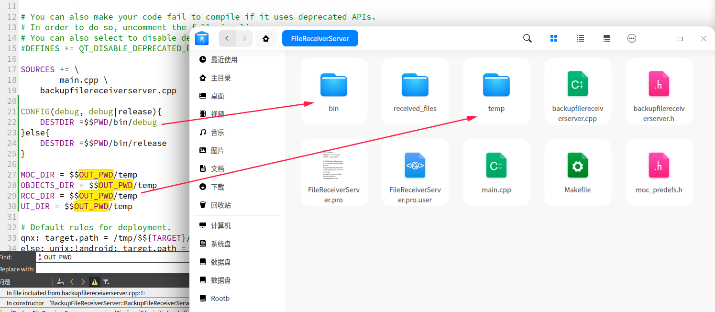Image resolution: width=715 pixels, height=312 pixels.
Task: Go to previous issue arrow
Action: pos(72,282)
